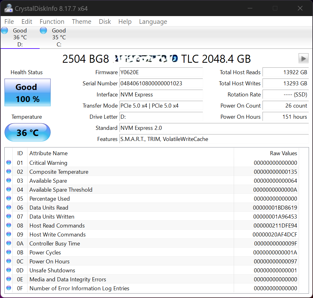Click the Serial Number field
Image resolution: width=313 pixels, height=298 pixels.
point(161,83)
